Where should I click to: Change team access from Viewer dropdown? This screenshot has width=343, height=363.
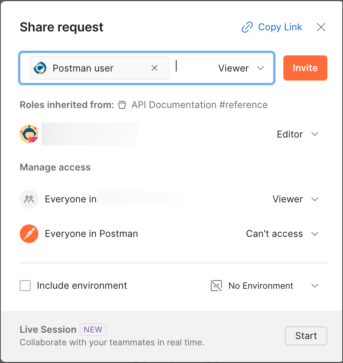coord(295,199)
